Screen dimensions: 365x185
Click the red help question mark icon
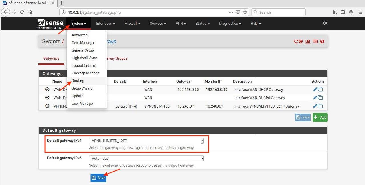click(x=322, y=41)
